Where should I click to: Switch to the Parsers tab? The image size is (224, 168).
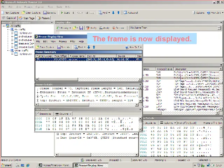[x=43, y=18]
